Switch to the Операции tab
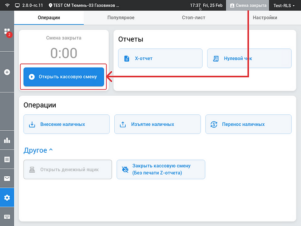The width and height of the screenshot is (301, 226). (x=49, y=18)
